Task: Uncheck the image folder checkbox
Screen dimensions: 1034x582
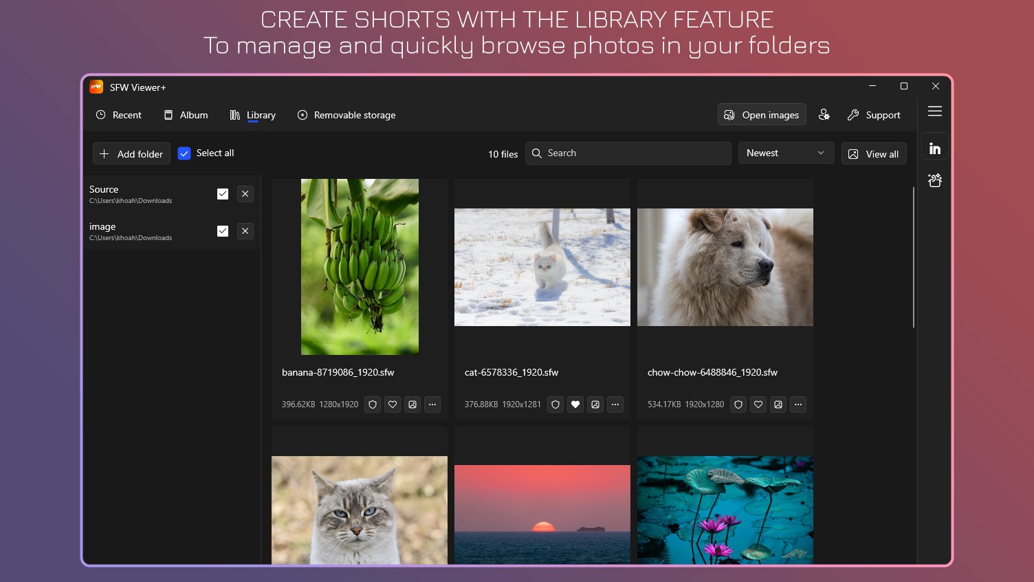Action: [223, 231]
